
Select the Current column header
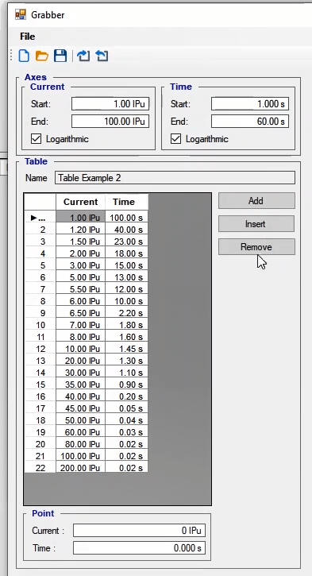80,202
